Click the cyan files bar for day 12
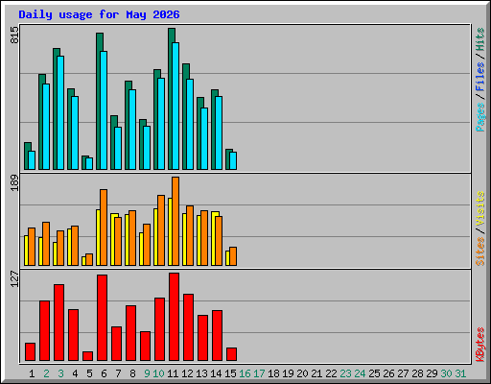 click(190, 124)
